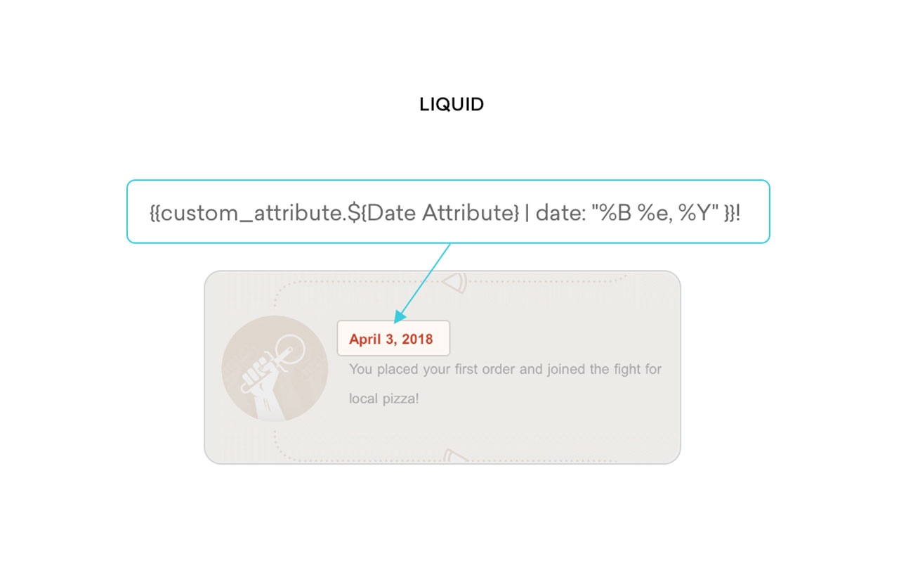Select the LIQUID heading
Screen dimensions: 906x575
[452, 105]
